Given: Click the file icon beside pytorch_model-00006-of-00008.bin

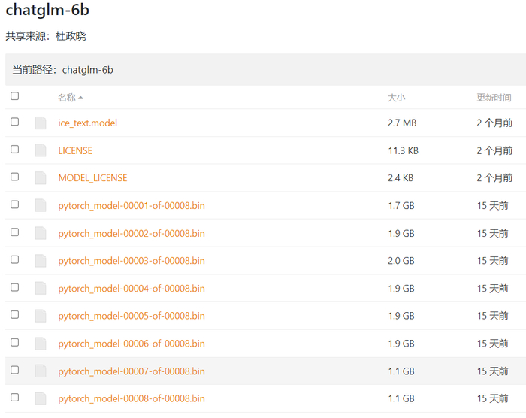Looking at the screenshot, I should [41, 344].
